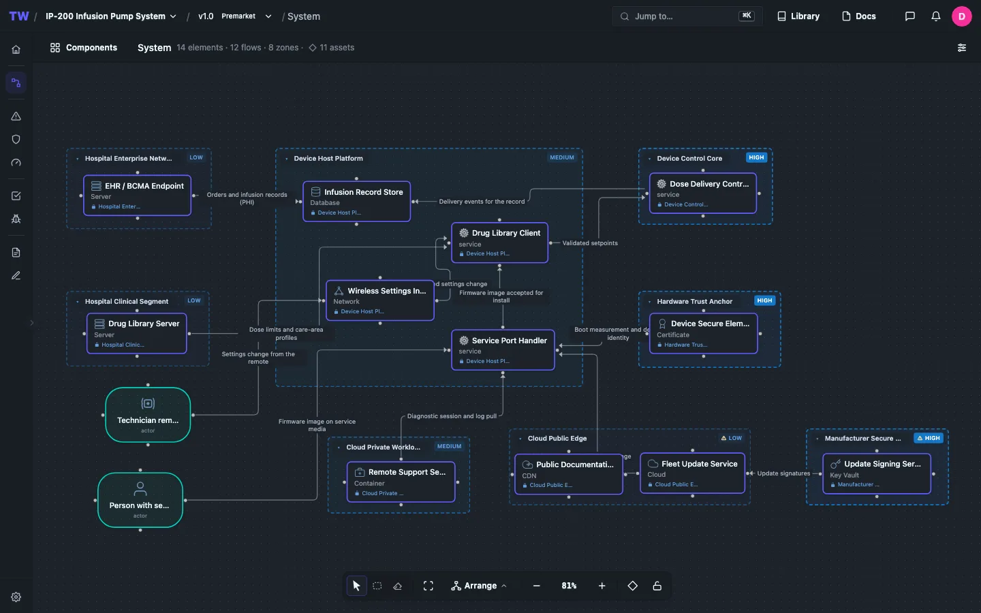Open the user avatar D menu
The height and width of the screenshot is (613, 981).
962,16
